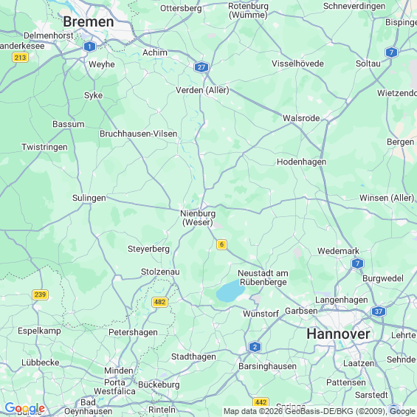This screenshot has width=417, height=417.
Task: Click the yellow 442 road shield
Action: [261, 402]
